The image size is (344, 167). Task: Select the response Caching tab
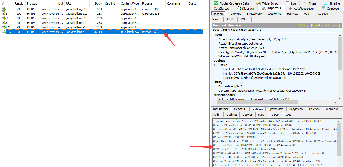tap(231, 115)
